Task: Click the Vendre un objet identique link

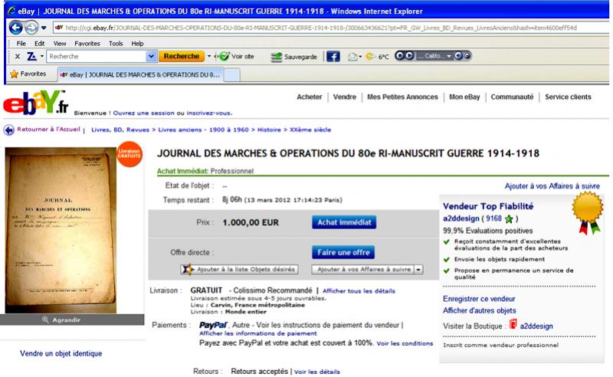Action: [61, 353]
